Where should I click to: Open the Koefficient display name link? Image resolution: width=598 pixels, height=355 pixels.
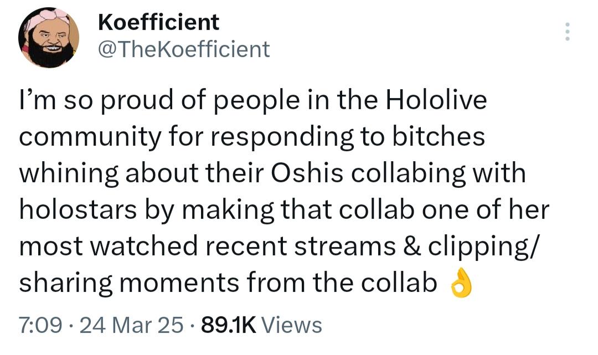pyautogui.click(x=158, y=23)
